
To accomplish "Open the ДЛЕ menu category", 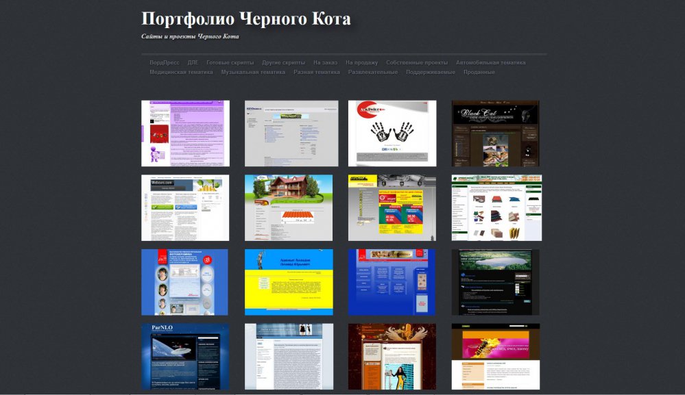I will click(x=193, y=63).
